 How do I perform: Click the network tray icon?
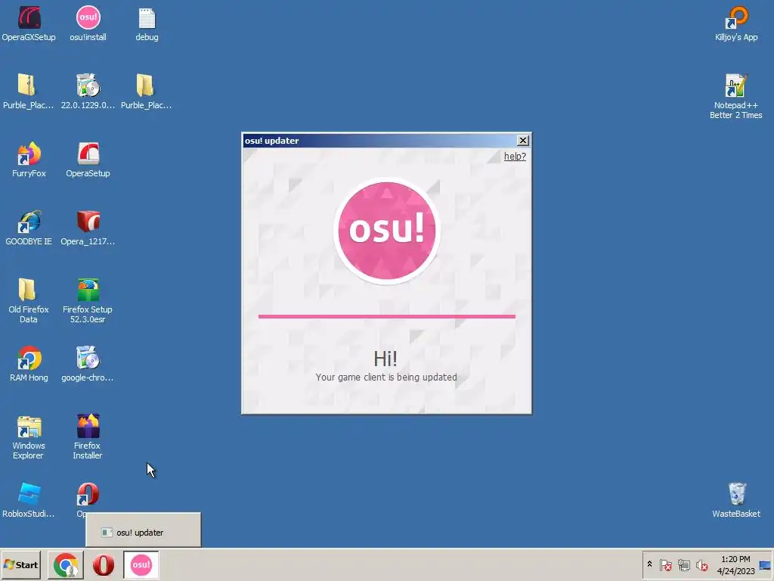pyautogui.click(x=683, y=564)
